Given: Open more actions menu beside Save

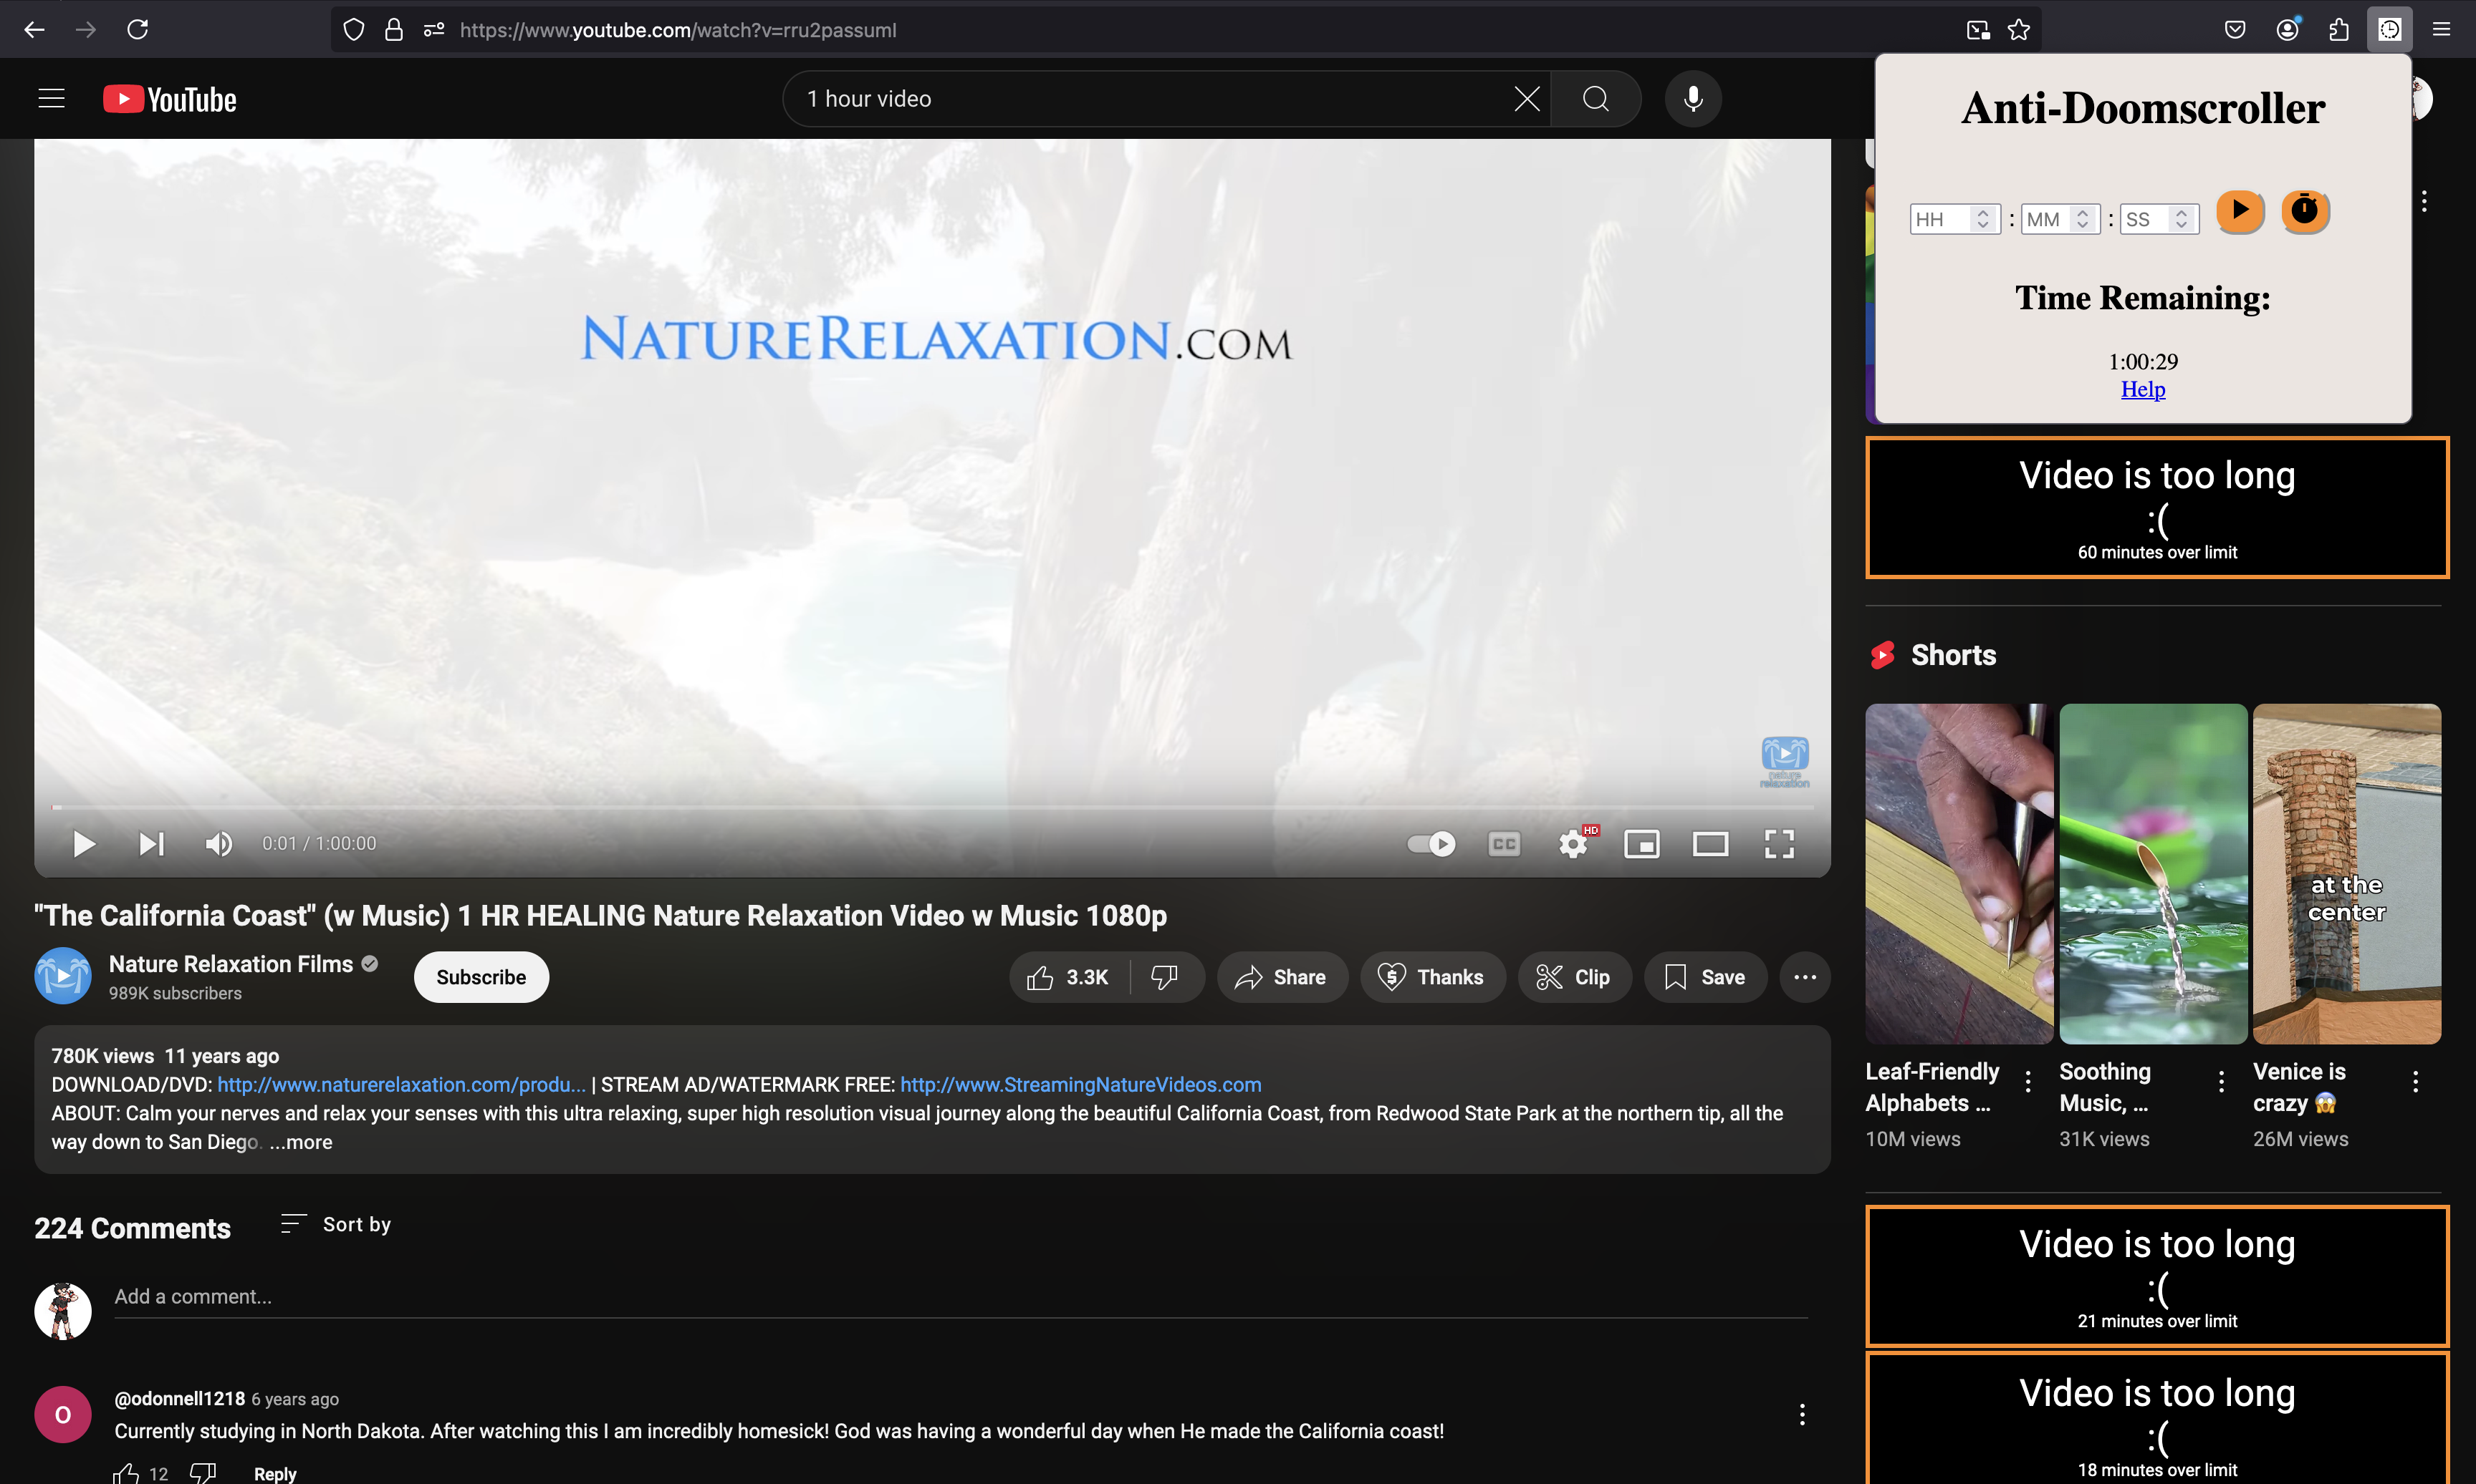Looking at the screenshot, I should pyautogui.click(x=1805, y=977).
